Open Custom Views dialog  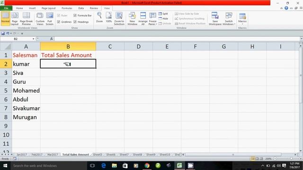point(40,18)
